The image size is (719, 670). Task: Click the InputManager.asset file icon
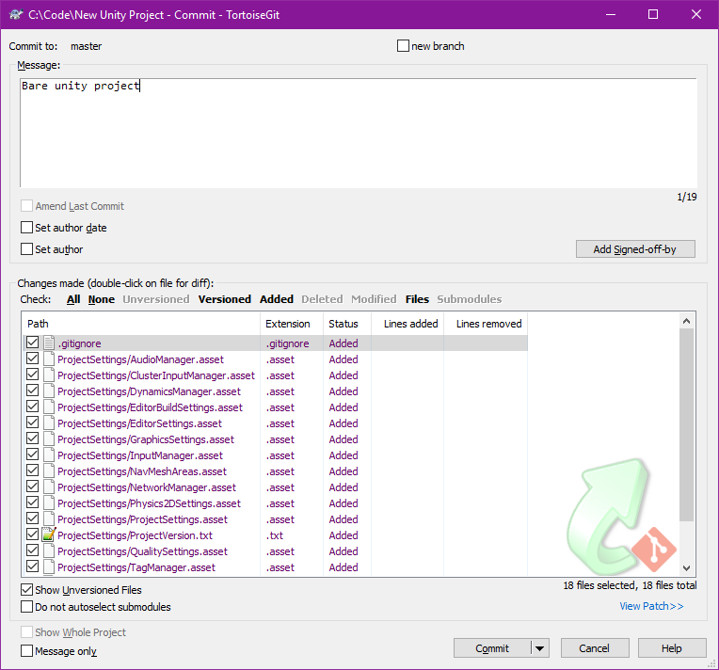click(x=49, y=455)
